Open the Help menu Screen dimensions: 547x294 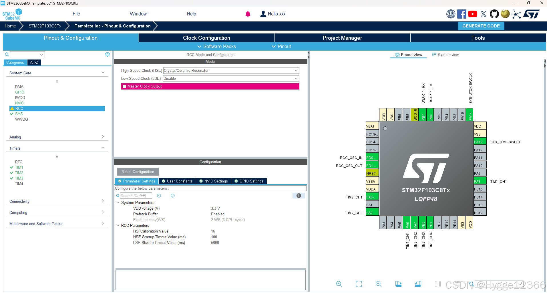point(191,14)
